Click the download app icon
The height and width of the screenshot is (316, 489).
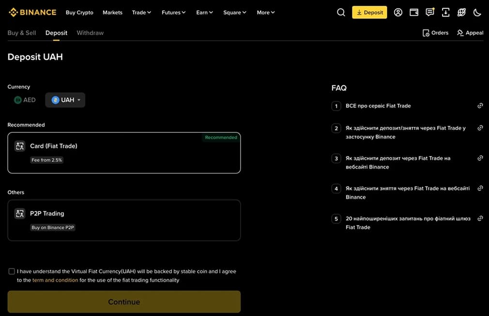tap(446, 12)
